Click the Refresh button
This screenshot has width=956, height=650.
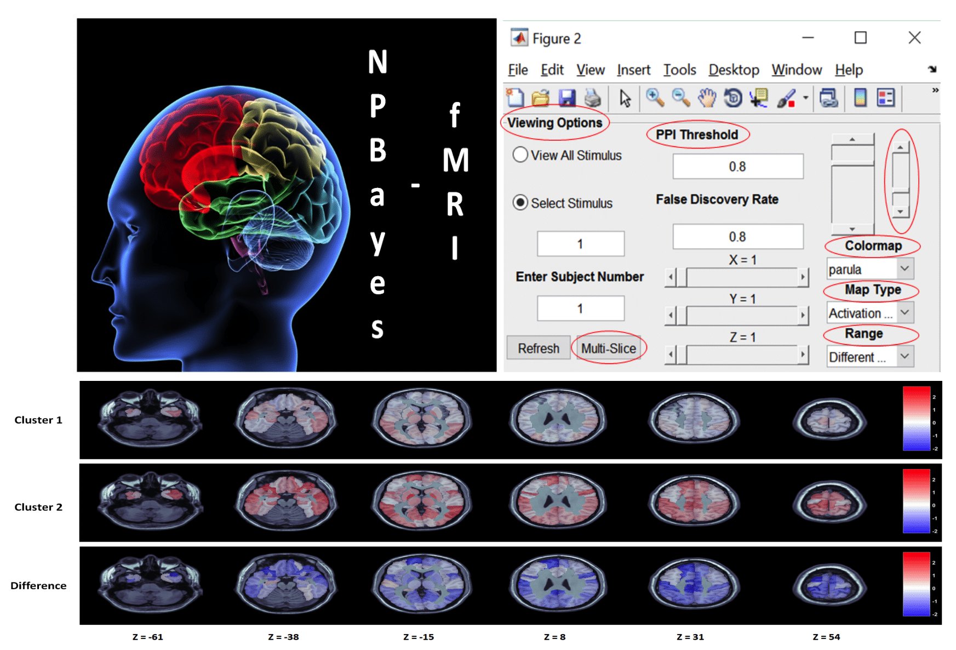pos(539,348)
